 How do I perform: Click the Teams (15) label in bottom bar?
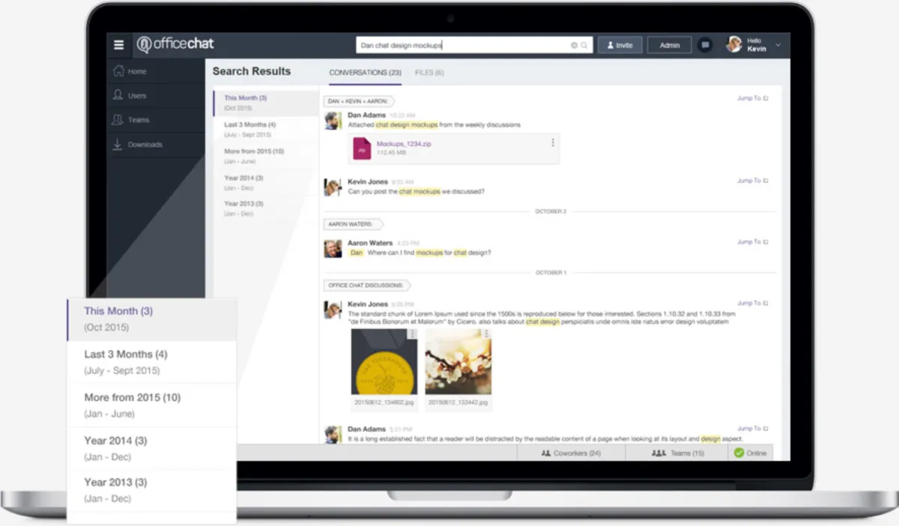tap(688, 453)
